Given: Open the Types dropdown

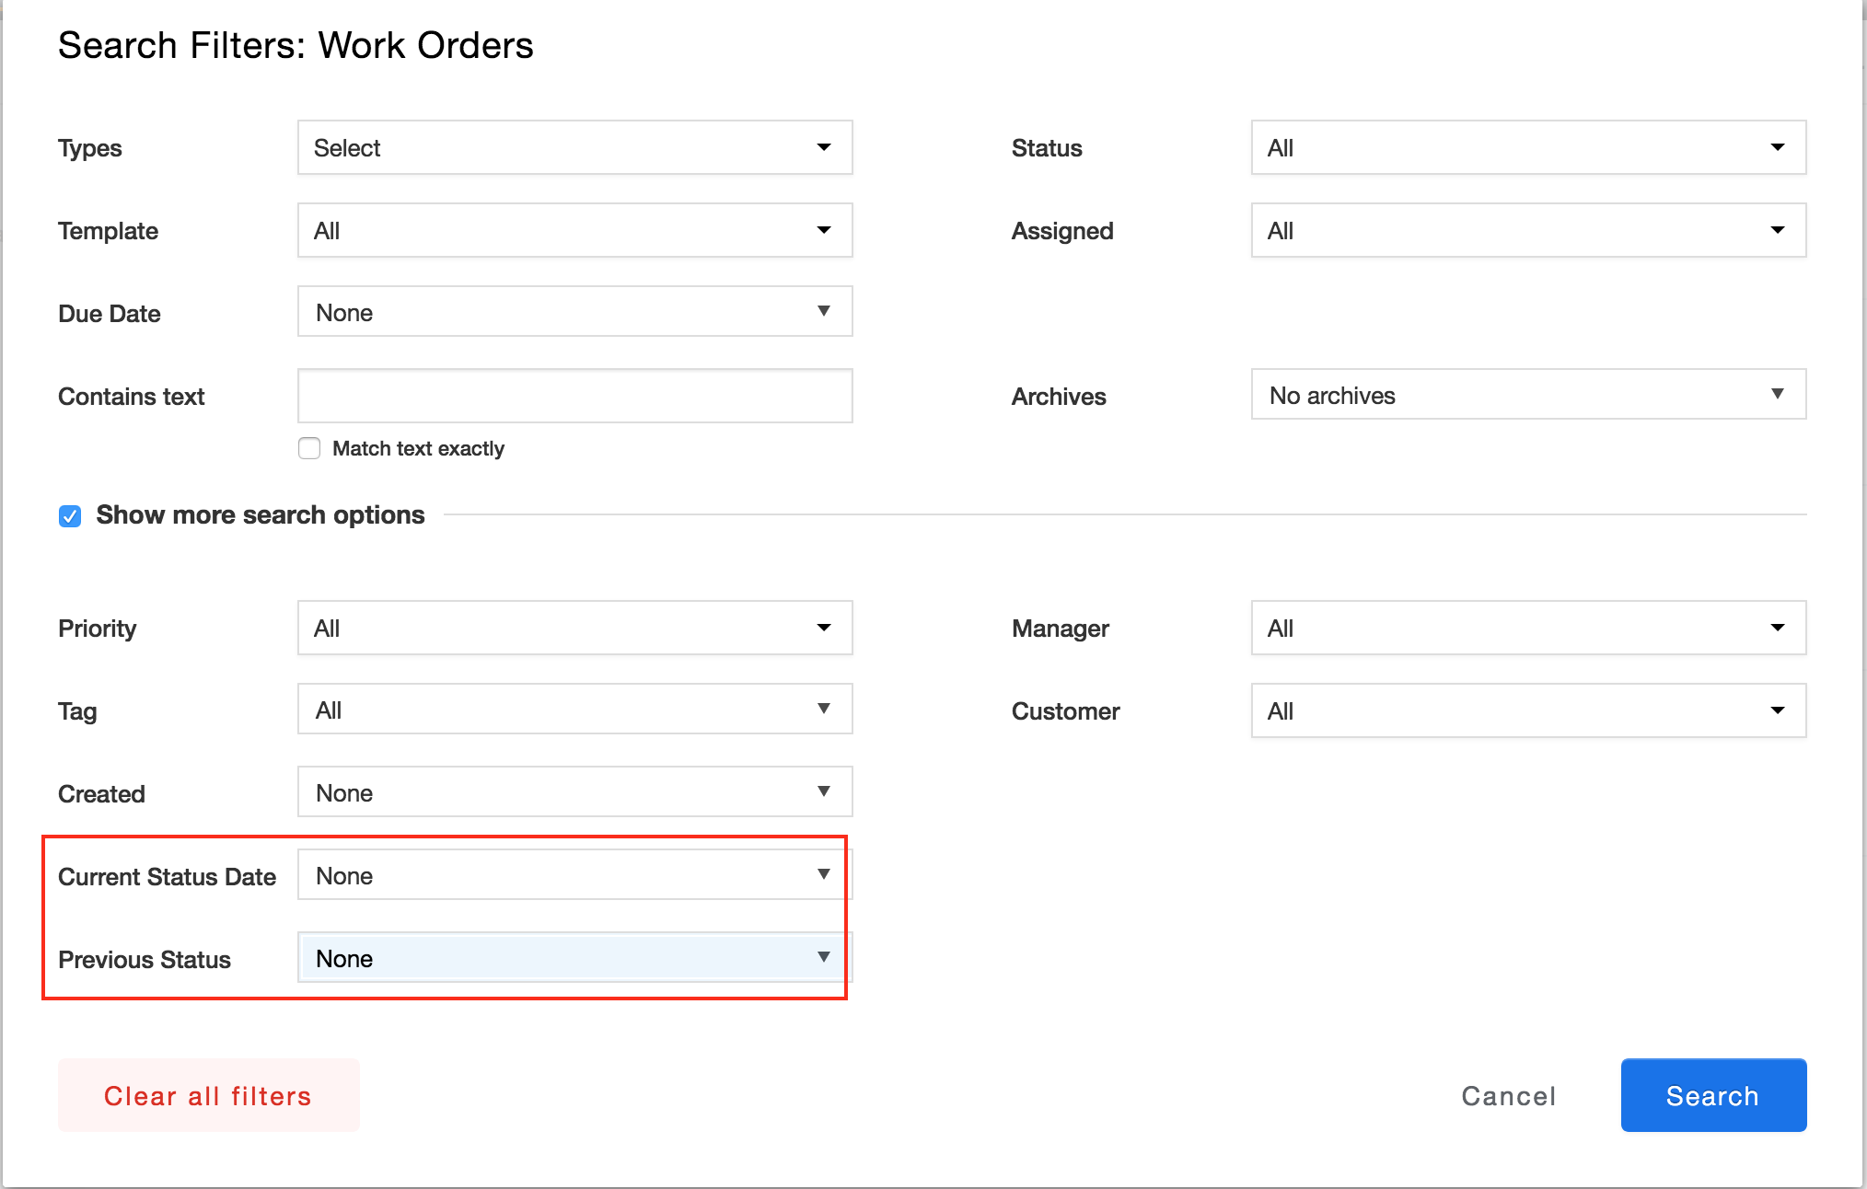Looking at the screenshot, I should [x=574, y=147].
